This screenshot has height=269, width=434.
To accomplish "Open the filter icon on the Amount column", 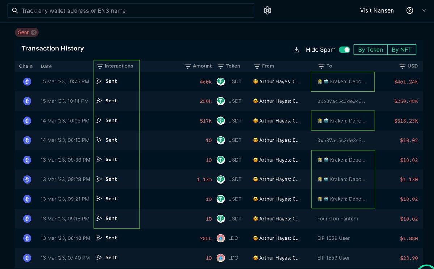I will [x=187, y=66].
